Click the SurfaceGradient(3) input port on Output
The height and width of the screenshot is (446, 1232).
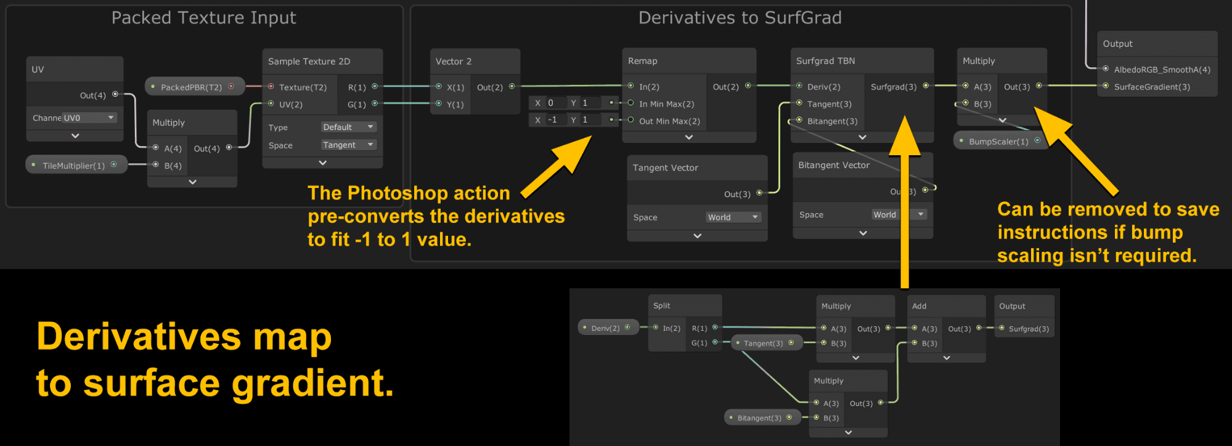(1106, 86)
